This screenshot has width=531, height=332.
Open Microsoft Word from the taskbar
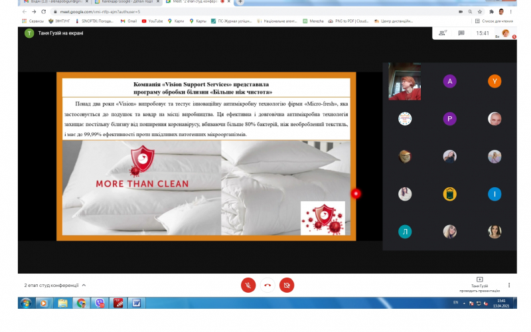(x=136, y=303)
